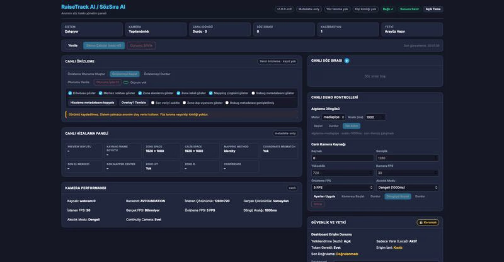The height and width of the screenshot is (262, 504).
Task: Enable Debug metadatasını göster checkbox
Action: [x=253, y=93]
